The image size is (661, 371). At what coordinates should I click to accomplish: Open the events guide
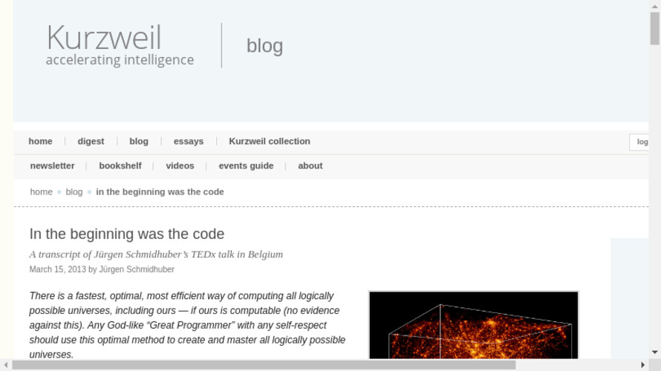[246, 165]
